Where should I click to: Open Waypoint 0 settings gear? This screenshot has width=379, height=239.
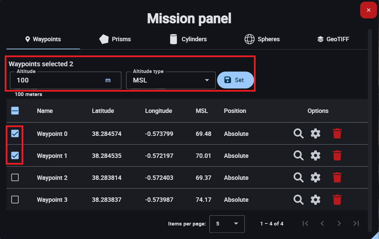[x=315, y=134]
